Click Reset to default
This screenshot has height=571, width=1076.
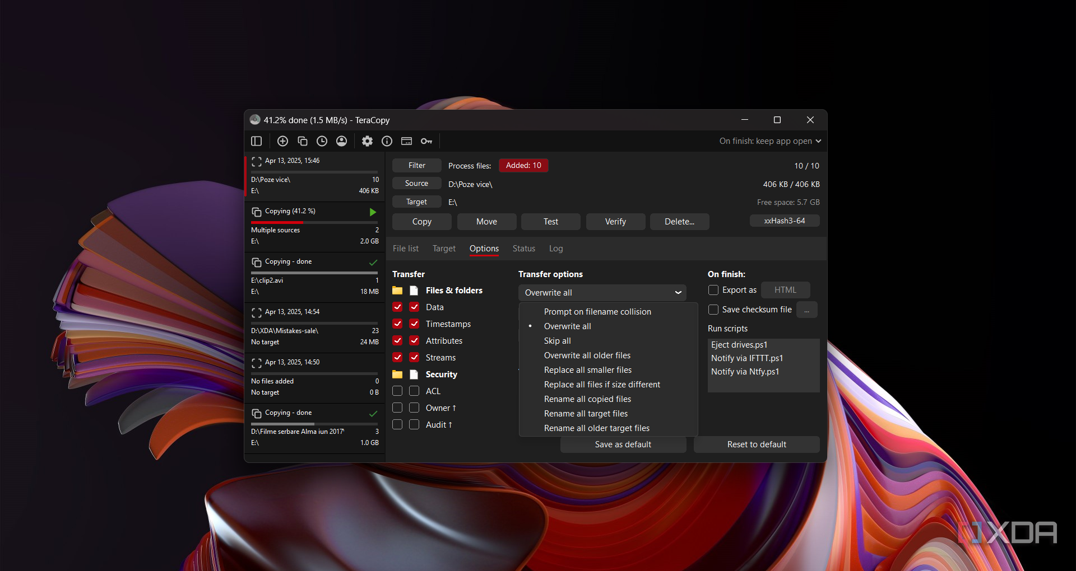(757, 444)
